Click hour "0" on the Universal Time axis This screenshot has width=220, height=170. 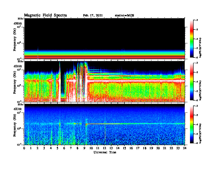point(24,148)
